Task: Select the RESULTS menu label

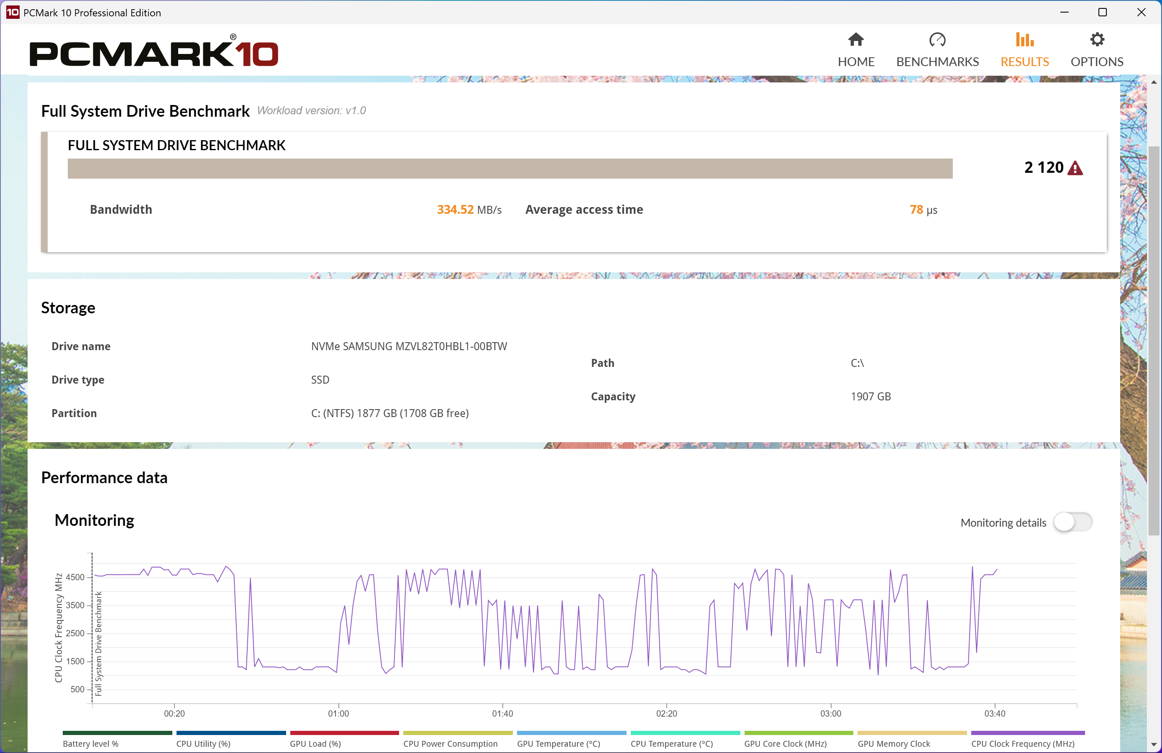Action: [x=1025, y=62]
